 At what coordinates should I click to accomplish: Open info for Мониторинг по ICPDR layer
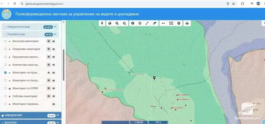tap(49, 88)
